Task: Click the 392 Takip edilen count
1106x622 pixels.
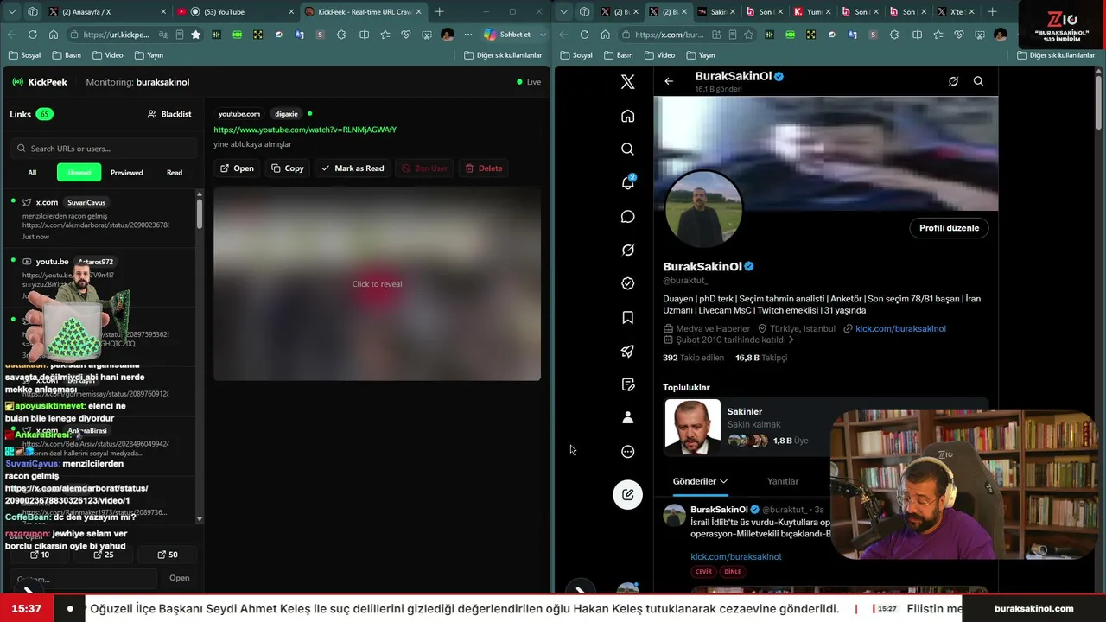Action: point(694,358)
